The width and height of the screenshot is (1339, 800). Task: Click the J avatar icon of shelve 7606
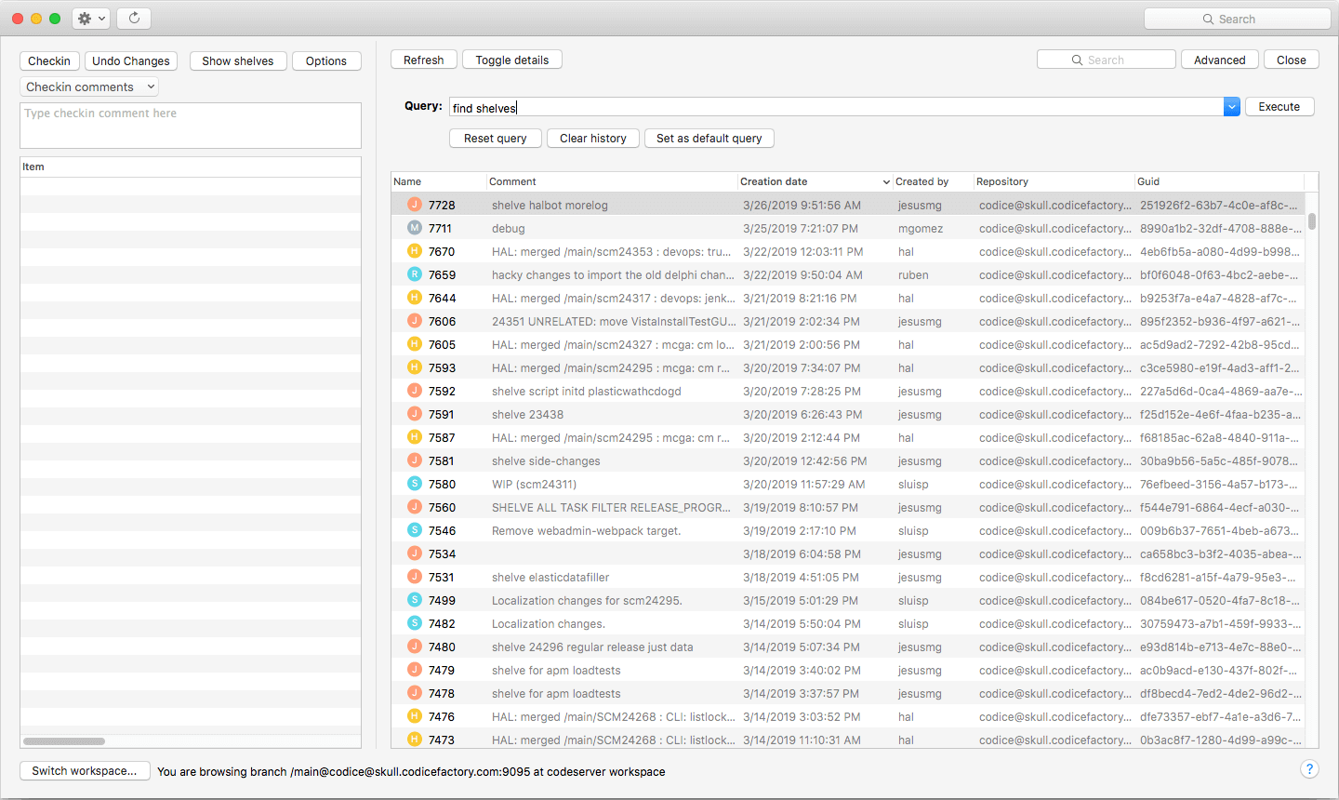coord(415,321)
